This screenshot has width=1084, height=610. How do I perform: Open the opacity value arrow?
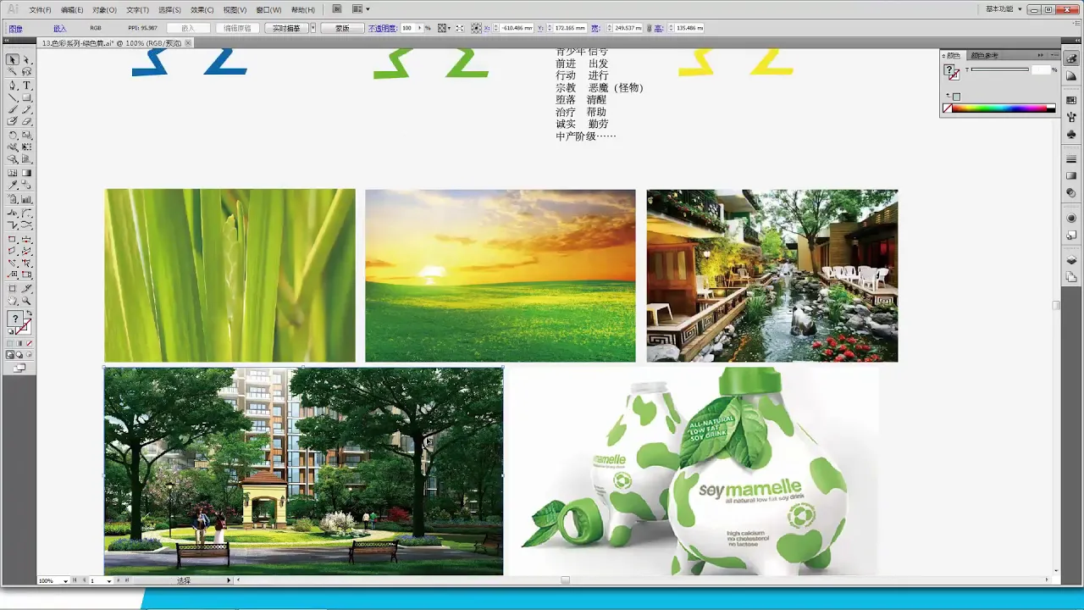pos(418,28)
